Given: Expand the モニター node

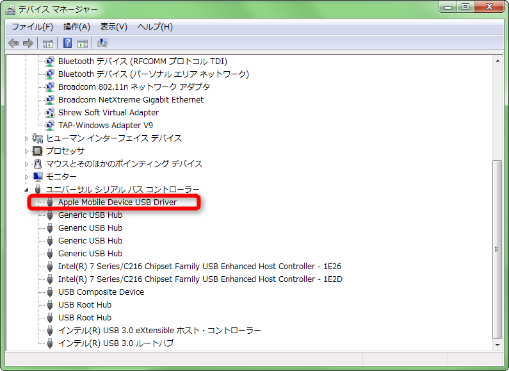Looking at the screenshot, I should (26, 177).
